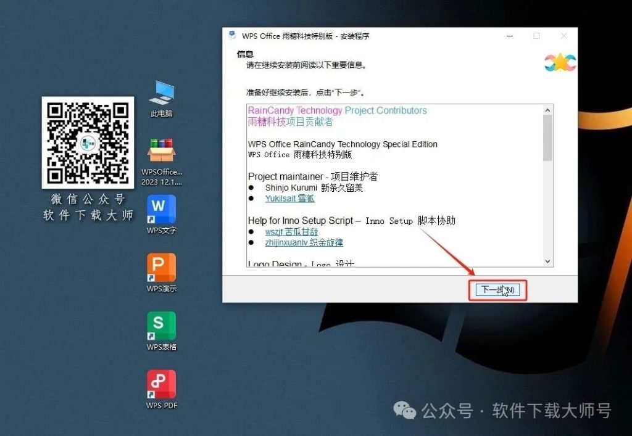The width and height of the screenshot is (632, 436).
Task: Click the WPS installer icon in the title bar
Action: pyautogui.click(x=231, y=35)
